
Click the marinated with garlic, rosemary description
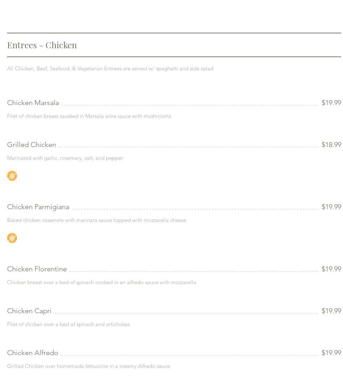point(65,158)
